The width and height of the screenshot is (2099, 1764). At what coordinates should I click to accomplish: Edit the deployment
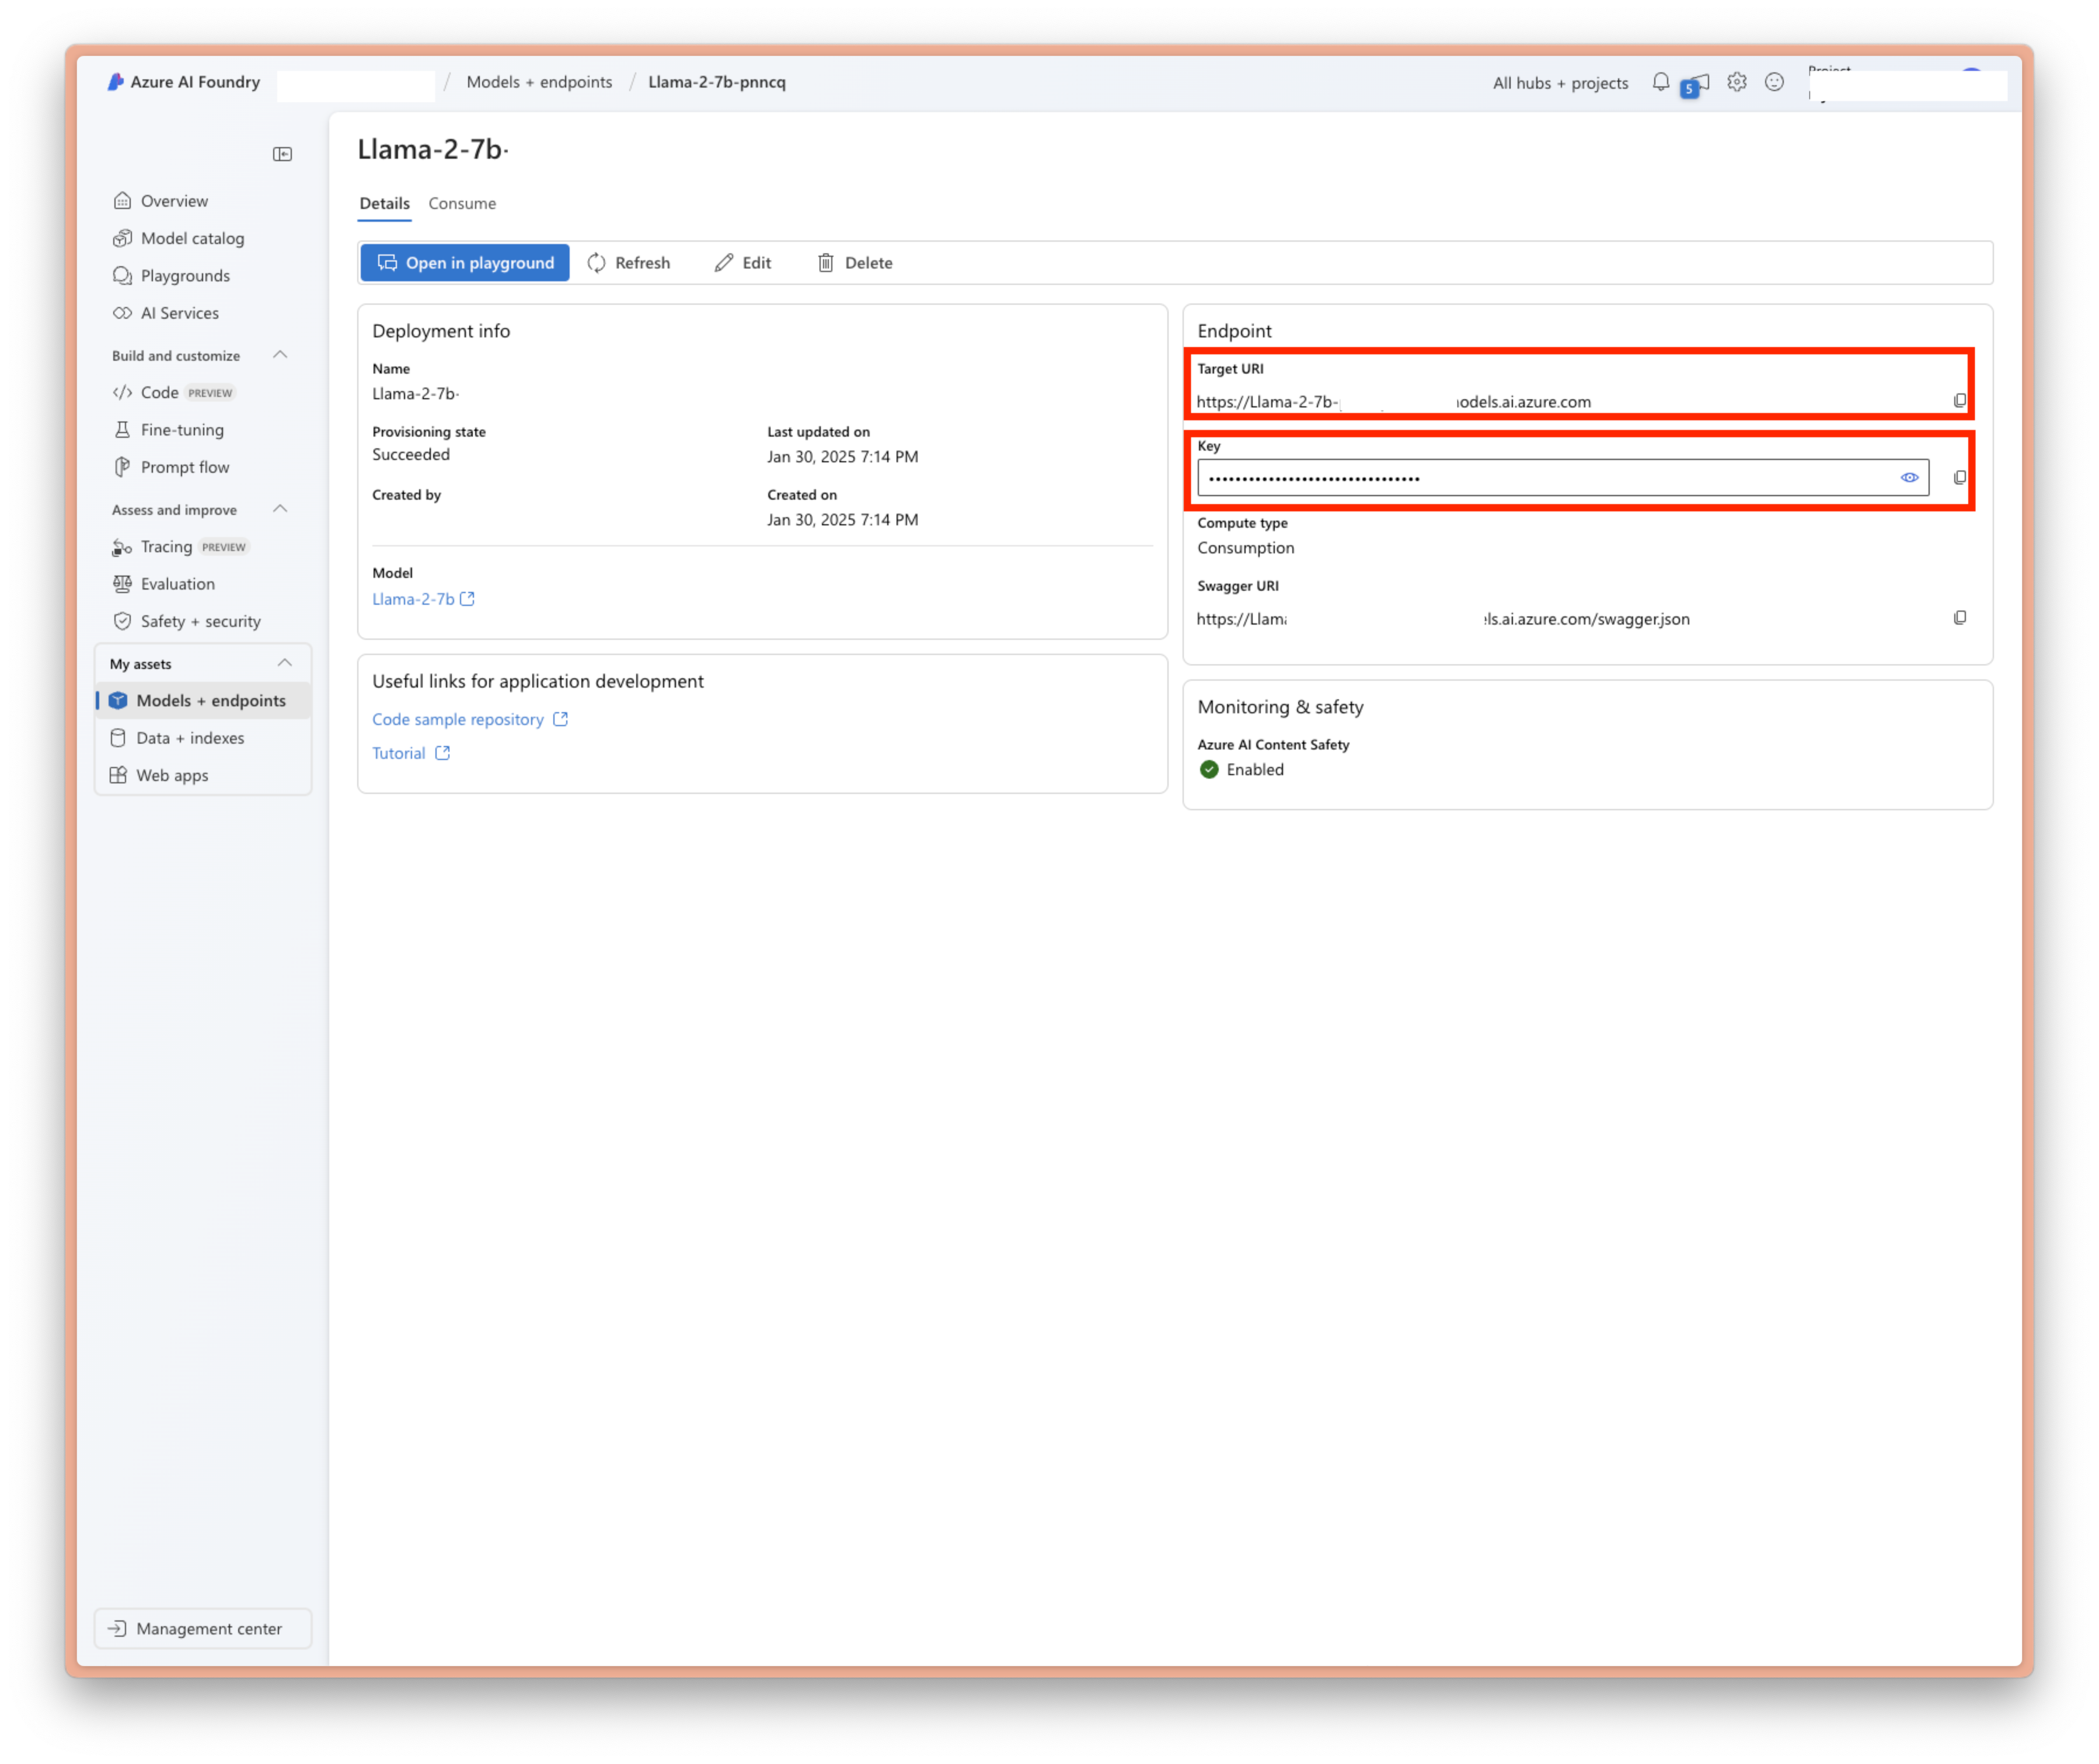(x=743, y=263)
